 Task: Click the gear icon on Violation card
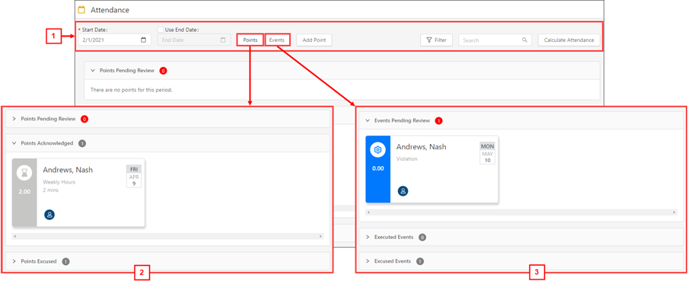[377, 150]
